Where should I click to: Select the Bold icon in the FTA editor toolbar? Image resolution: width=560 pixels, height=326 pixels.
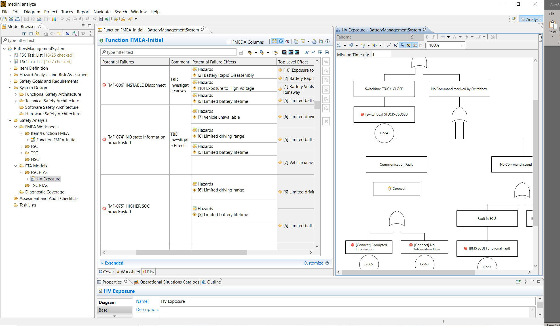(x=427, y=37)
